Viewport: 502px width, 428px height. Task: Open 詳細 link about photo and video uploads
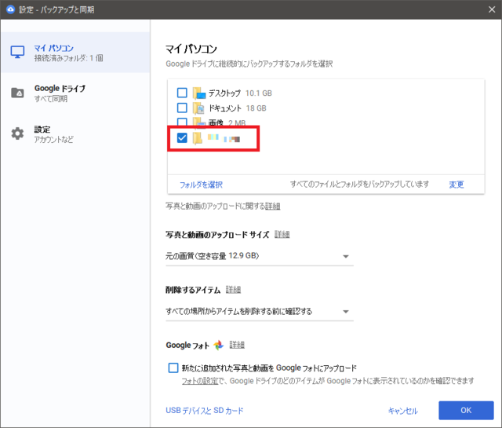273,206
